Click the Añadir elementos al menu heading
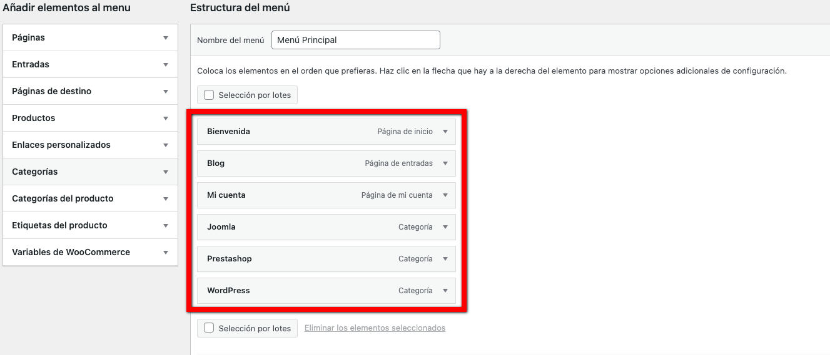Image resolution: width=830 pixels, height=355 pixels. click(x=67, y=8)
